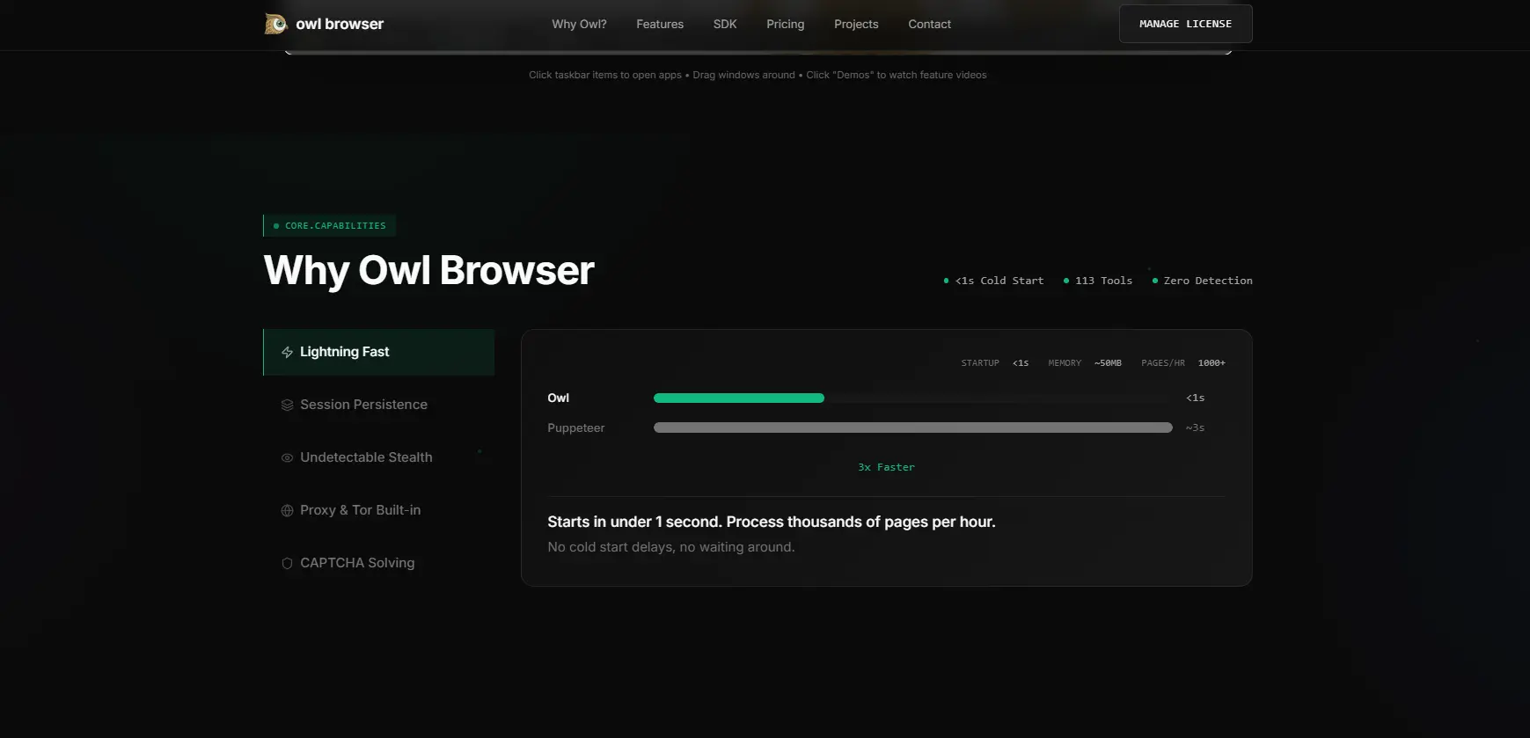
Task: Click the owl browser brand name
Action: [340, 24]
